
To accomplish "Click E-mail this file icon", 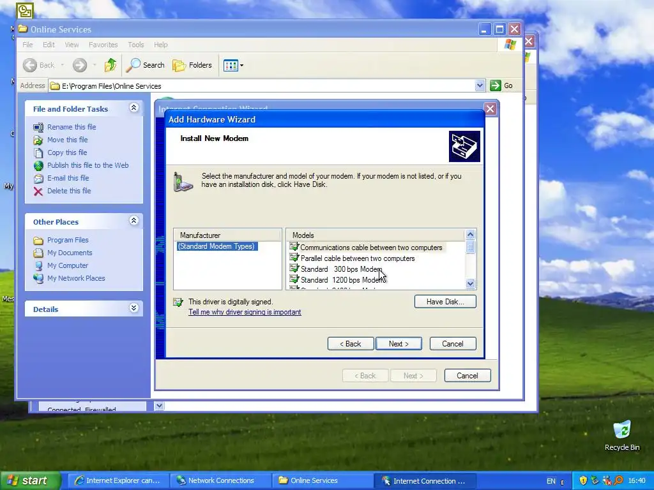I will 38,179.
